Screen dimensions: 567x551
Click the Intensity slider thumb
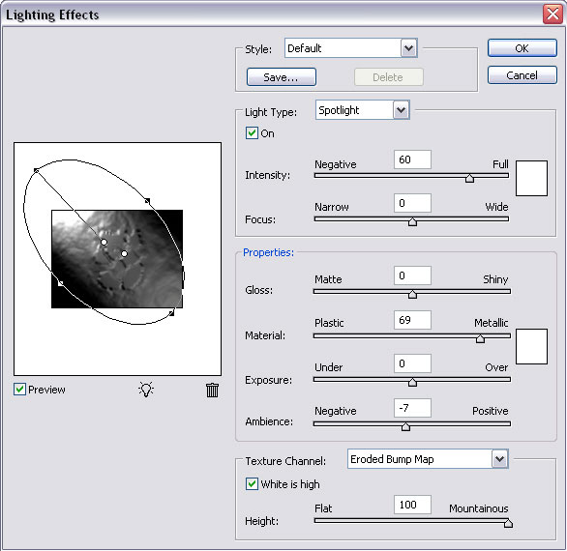(469, 178)
